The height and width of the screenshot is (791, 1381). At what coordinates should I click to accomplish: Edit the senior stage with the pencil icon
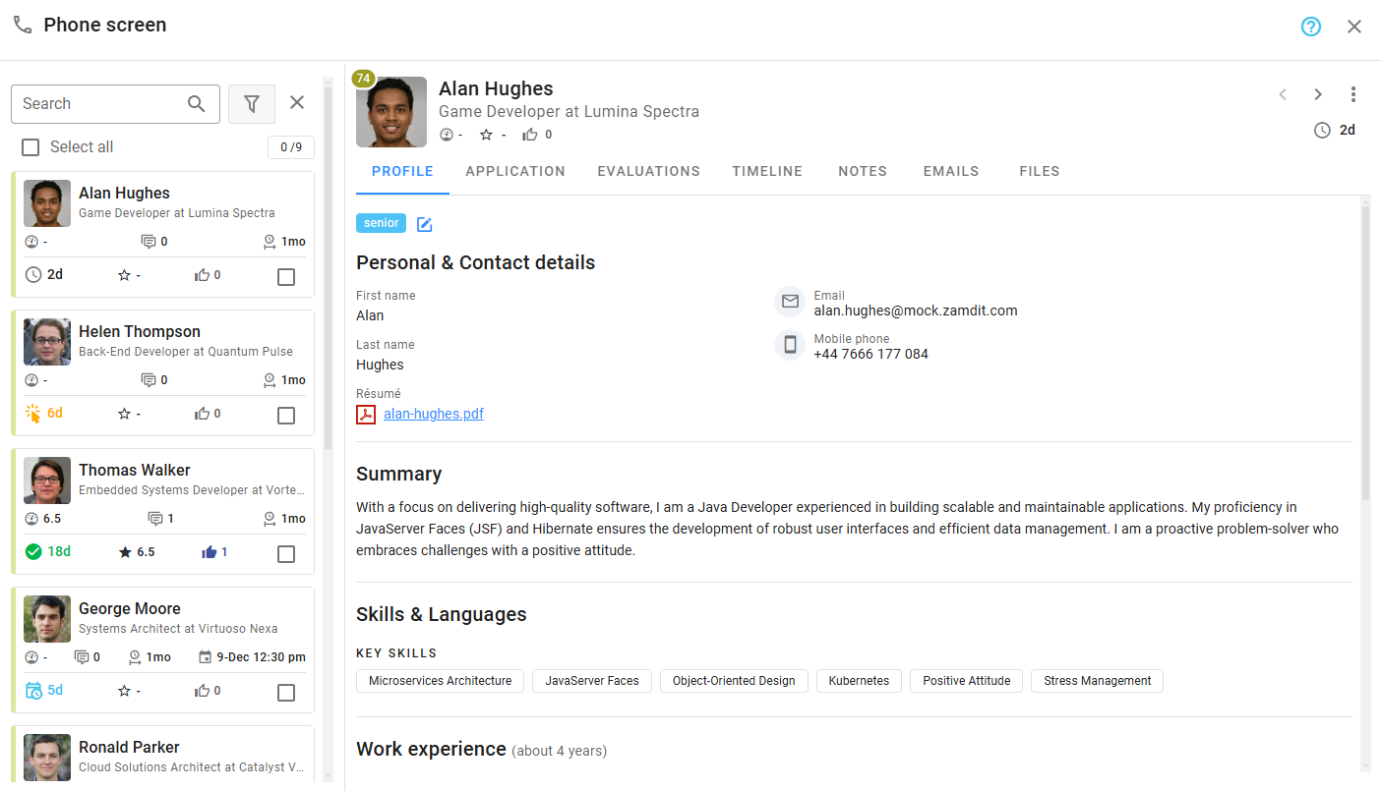424,224
